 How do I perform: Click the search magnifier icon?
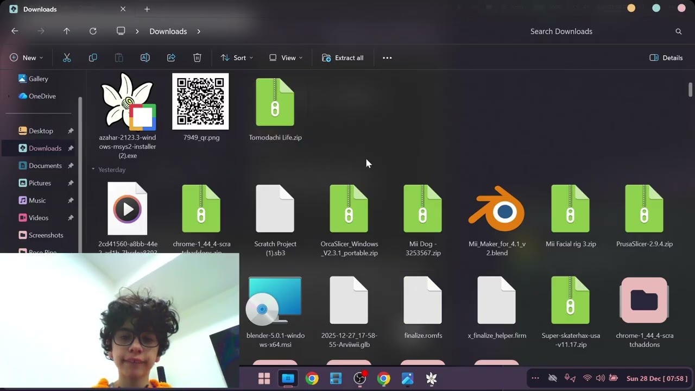point(678,31)
